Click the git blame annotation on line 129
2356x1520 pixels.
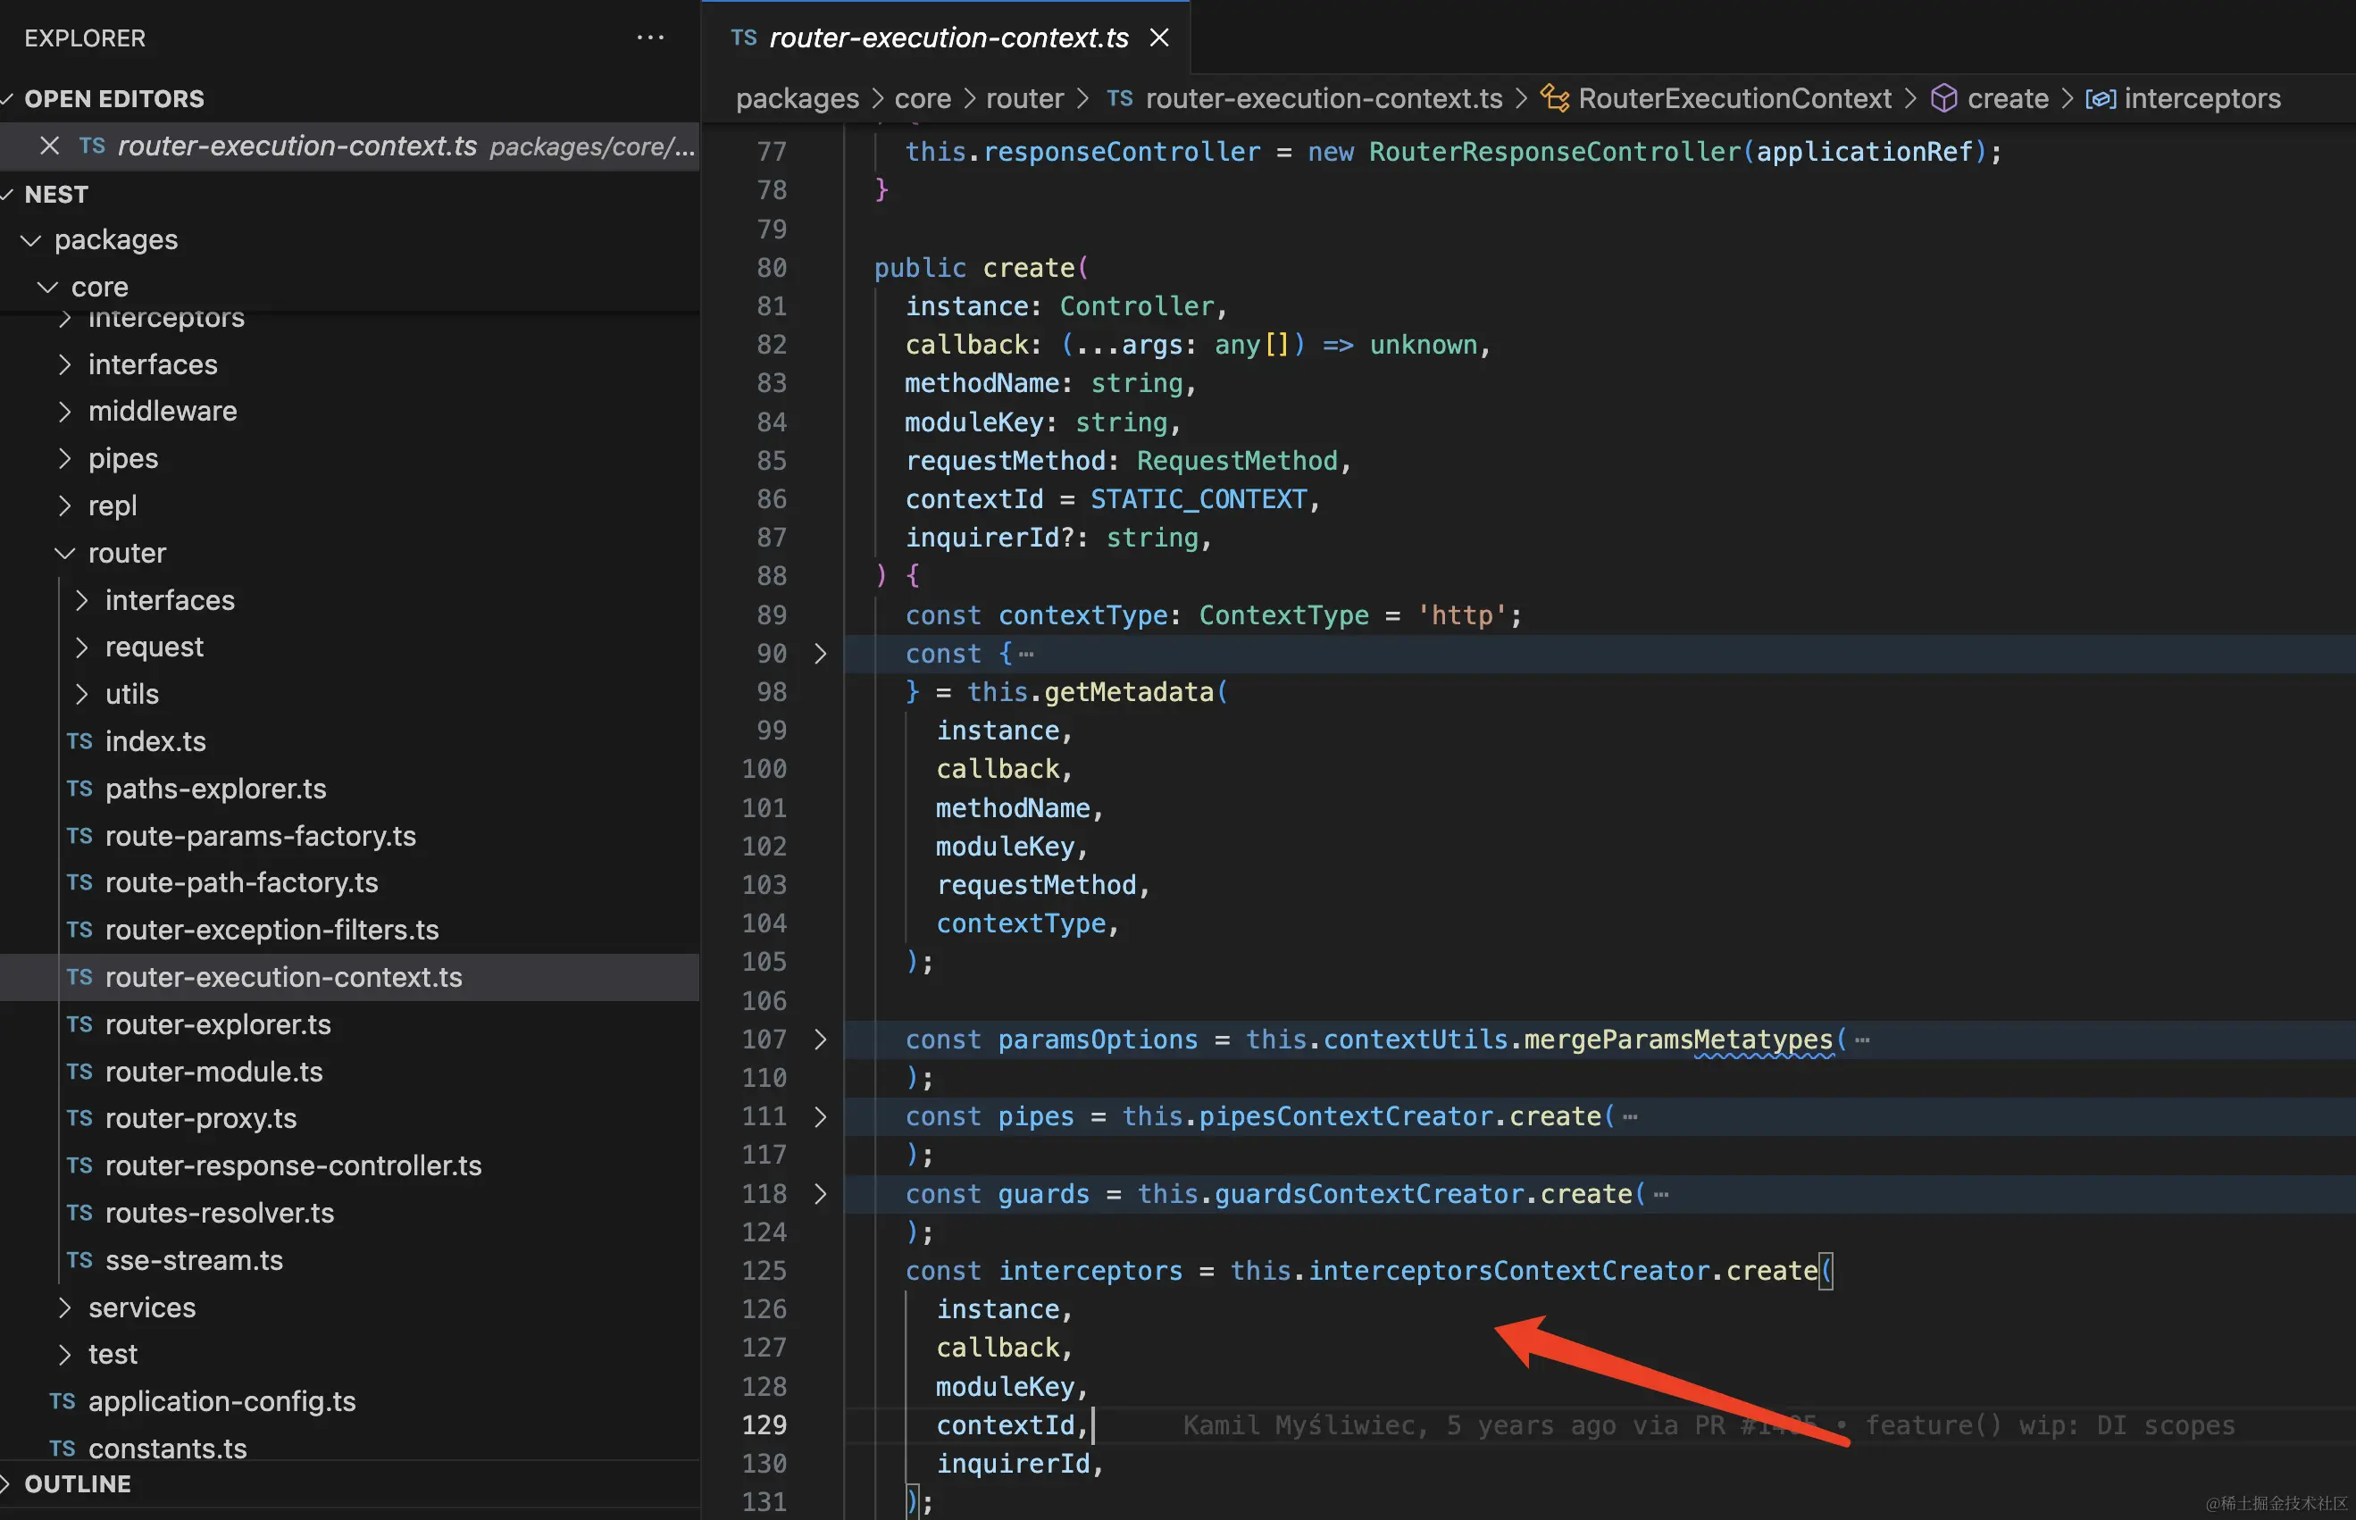pos(1709,1425)
